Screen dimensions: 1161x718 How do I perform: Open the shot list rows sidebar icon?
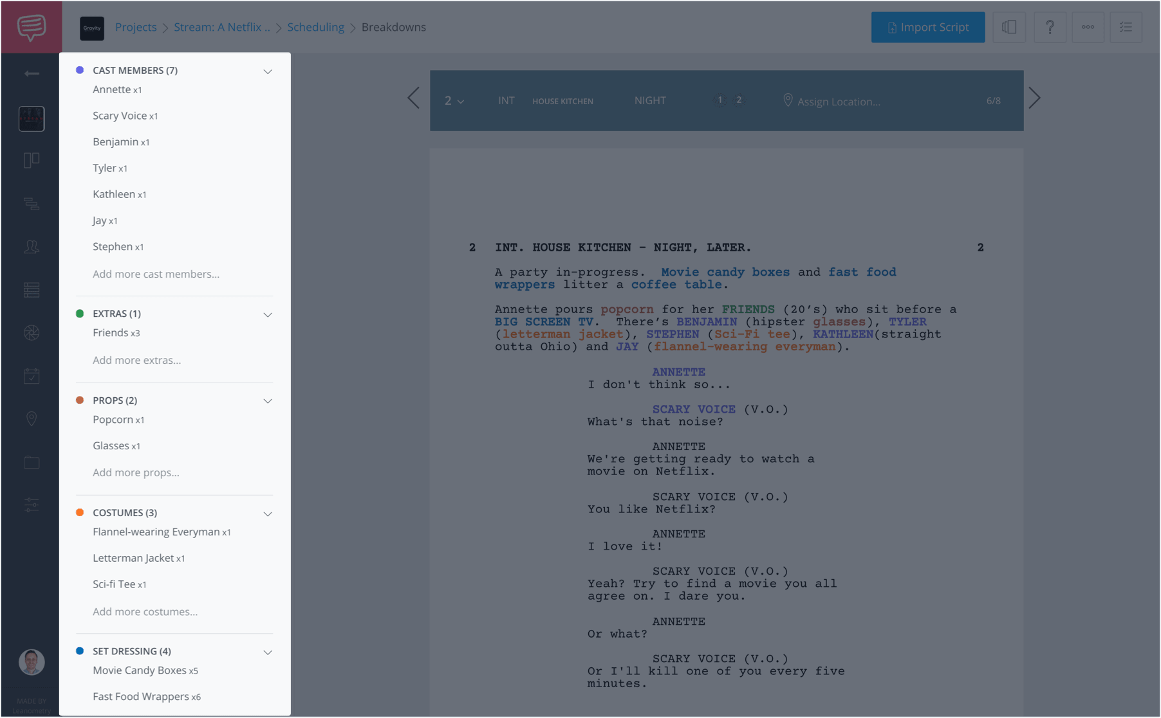[x=32, y=290]
